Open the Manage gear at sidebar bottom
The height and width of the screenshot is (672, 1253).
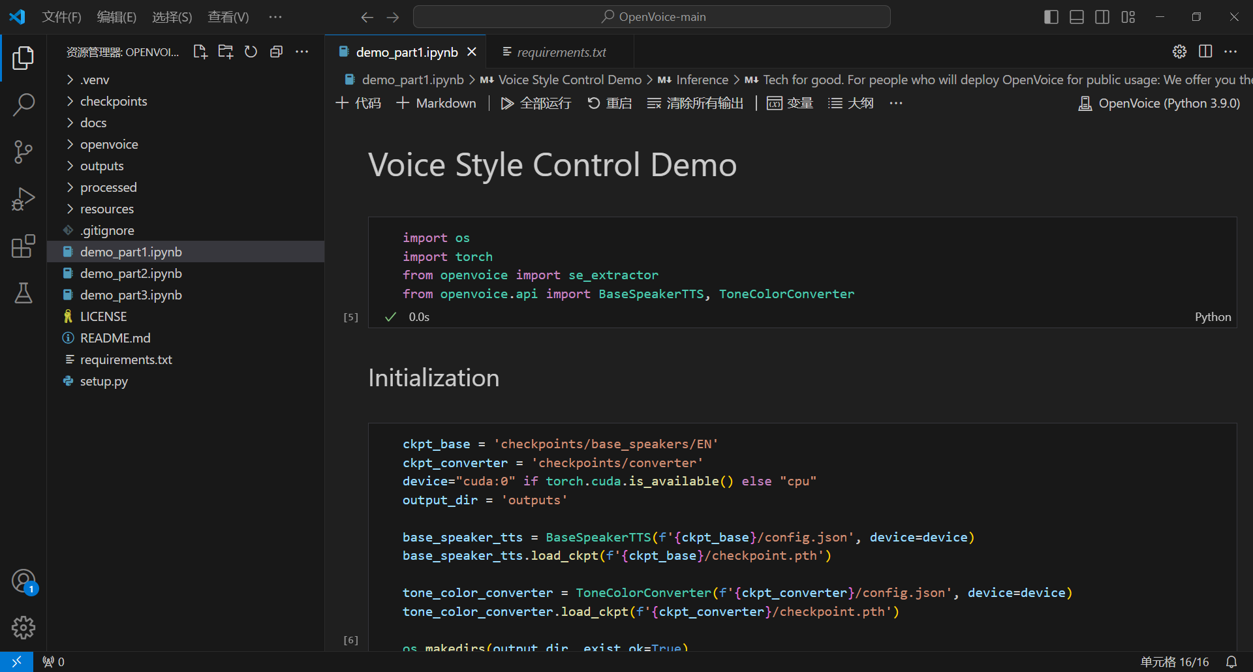tap(23, 628)
